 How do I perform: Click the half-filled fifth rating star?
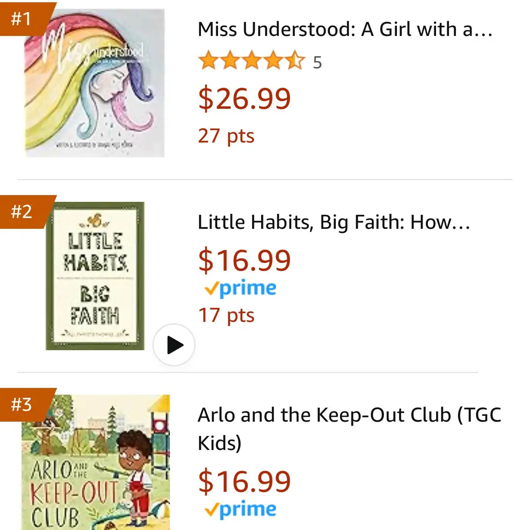click(295, 61)
